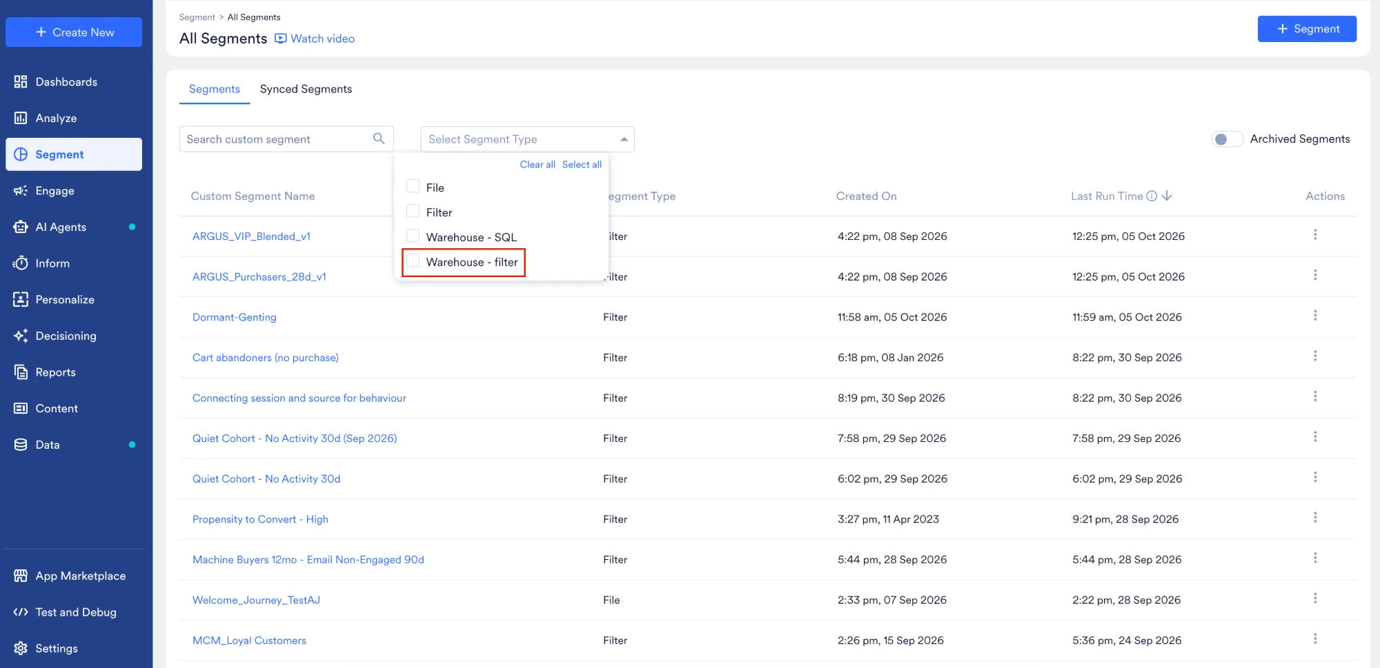Check the Warehouse - SQL checkbox
Image resolution: width=1380 pixels, height=668 pixels.
click(413, 236)
